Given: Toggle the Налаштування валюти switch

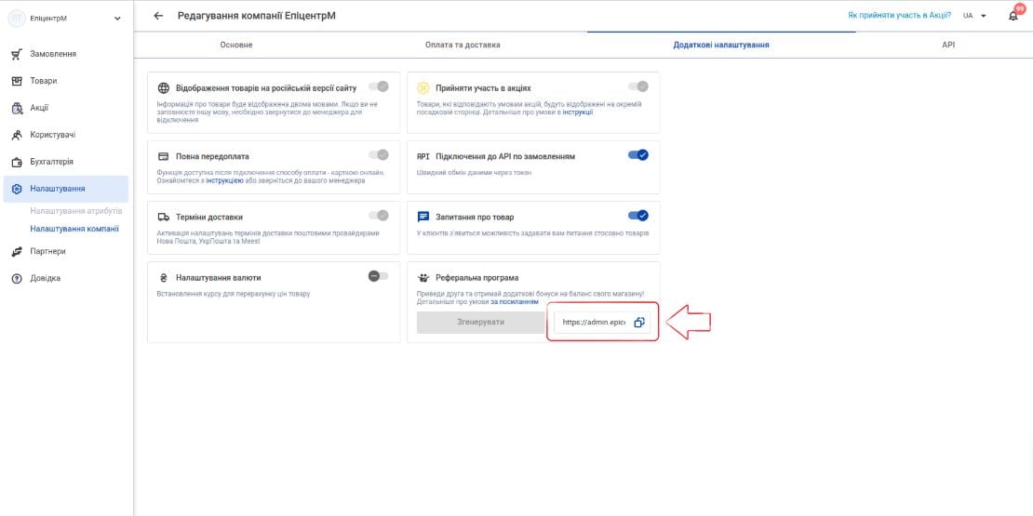Looking at the screenshot, I should pyautogui.click(x=378, y=276).
